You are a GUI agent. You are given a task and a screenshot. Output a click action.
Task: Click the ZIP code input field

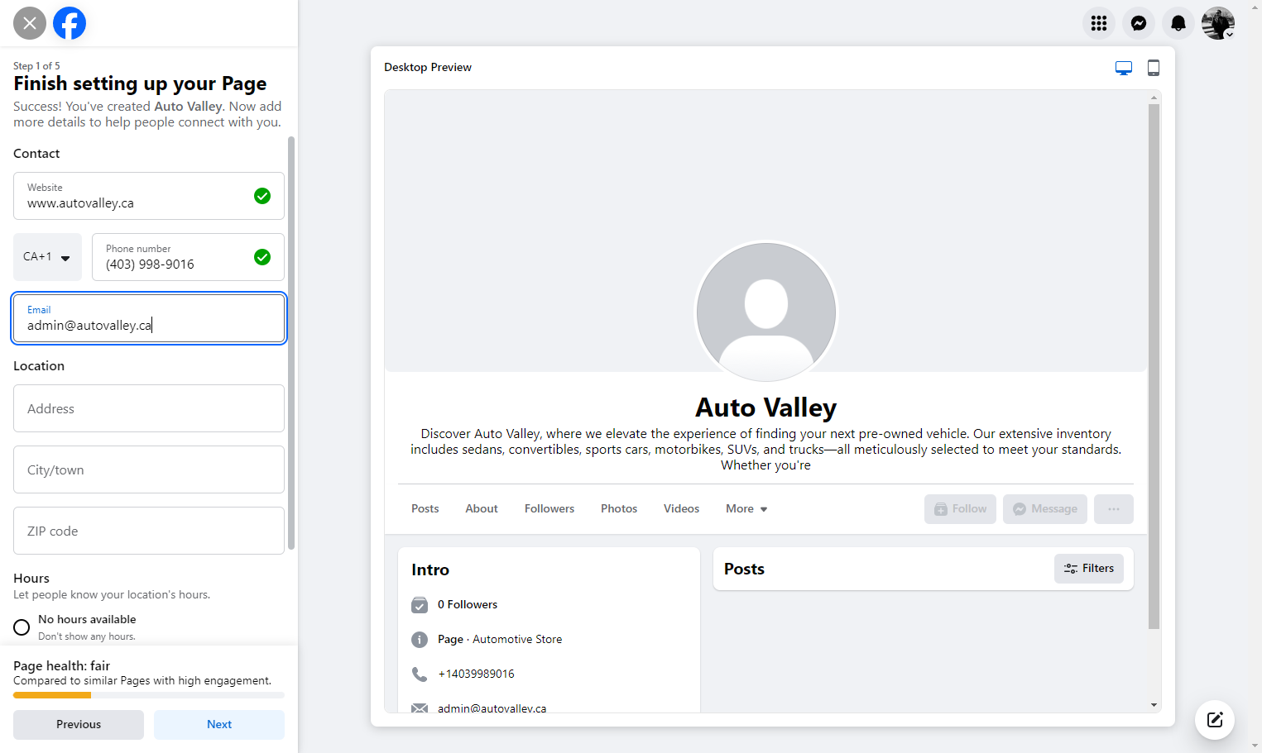tap(149, 531)
